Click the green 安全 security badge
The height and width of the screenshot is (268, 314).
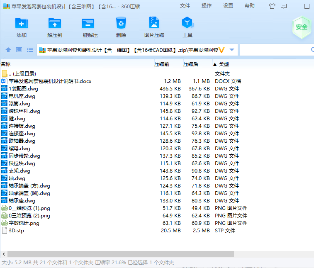[x=302, y=27]
